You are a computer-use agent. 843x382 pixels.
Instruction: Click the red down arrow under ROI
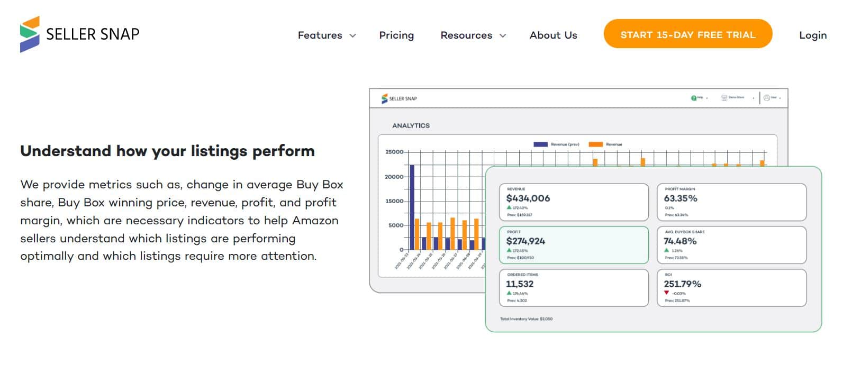click(667, 293)
